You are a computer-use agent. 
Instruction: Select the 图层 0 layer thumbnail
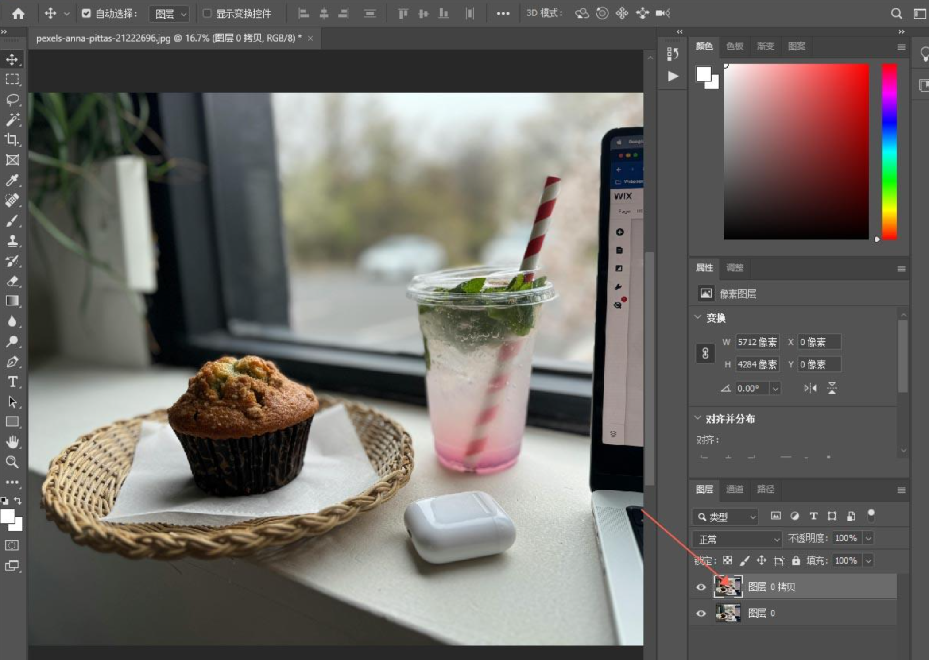[x=728, y=613]
